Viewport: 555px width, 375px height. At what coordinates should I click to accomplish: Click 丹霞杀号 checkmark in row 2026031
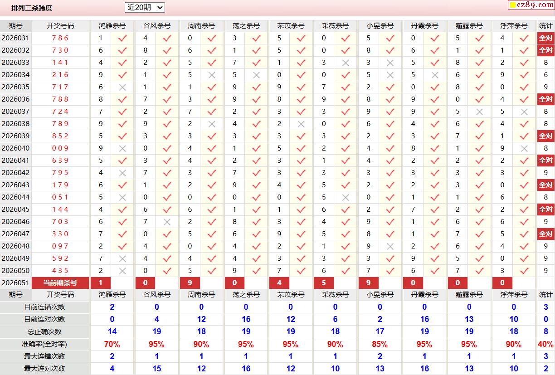point(435,38)
